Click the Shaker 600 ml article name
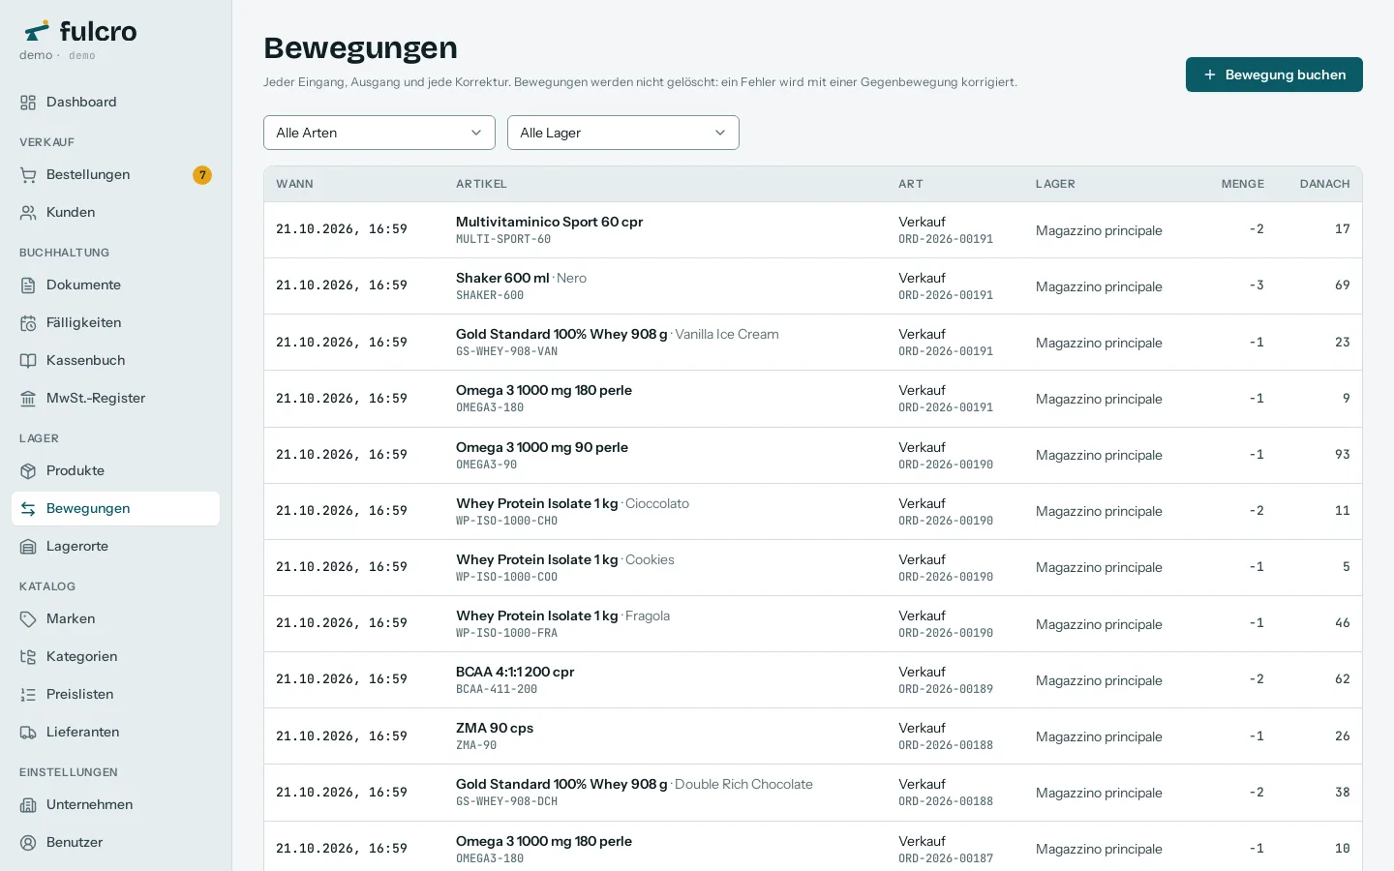The image size is (1394, 871). coord(502,279)
